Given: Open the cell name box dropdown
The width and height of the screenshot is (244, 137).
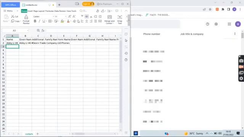Looking at the screenshot, I should point(28,30).
